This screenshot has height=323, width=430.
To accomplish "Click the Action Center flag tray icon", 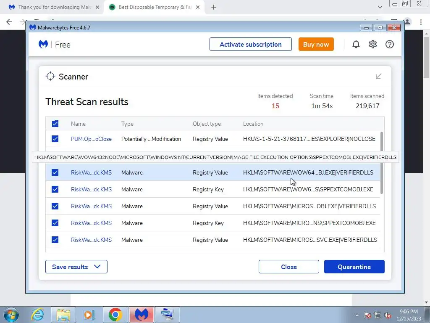I will click(367, 315).
